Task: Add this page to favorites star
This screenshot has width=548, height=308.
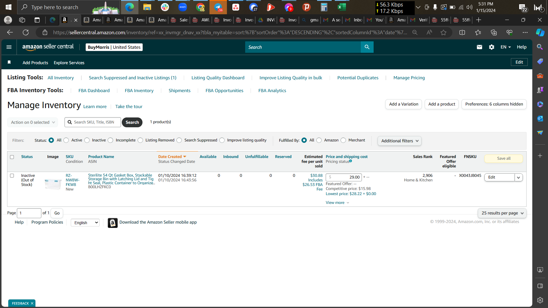Action: [443, 33]
